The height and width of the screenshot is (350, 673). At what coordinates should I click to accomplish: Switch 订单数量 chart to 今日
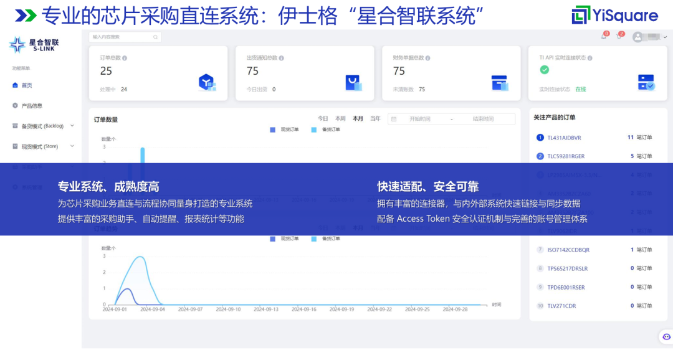pyautogui.click(x=323, y=119)
